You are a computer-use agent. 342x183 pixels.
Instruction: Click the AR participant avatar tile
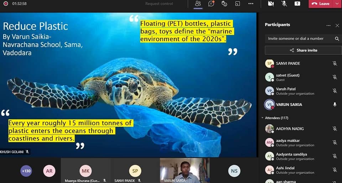pyautogui.click(x=49, y=171)
